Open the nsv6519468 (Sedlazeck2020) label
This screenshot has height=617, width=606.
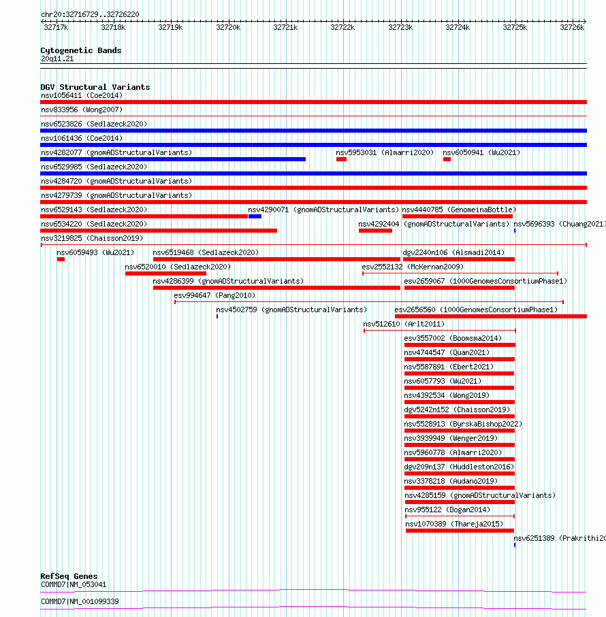206,252
